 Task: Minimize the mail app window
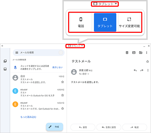point(144,46)
